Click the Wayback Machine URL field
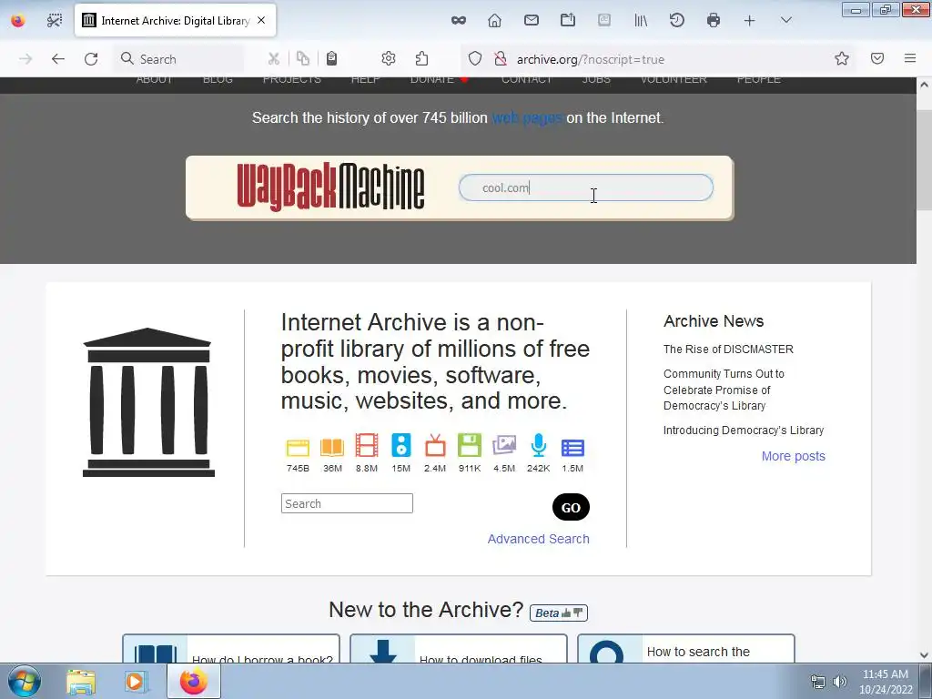This screenshot has height=699, width=932. (586, 187)
